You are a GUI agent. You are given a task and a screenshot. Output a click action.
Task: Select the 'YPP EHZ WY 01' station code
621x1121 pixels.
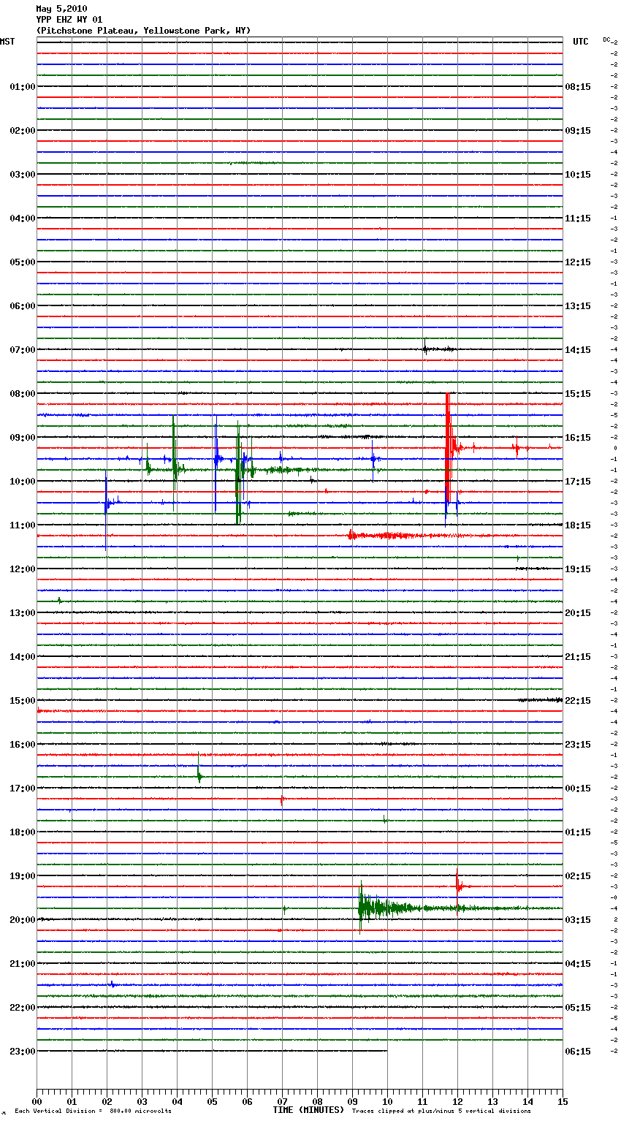pyautogui.click(x=69, y=20)
